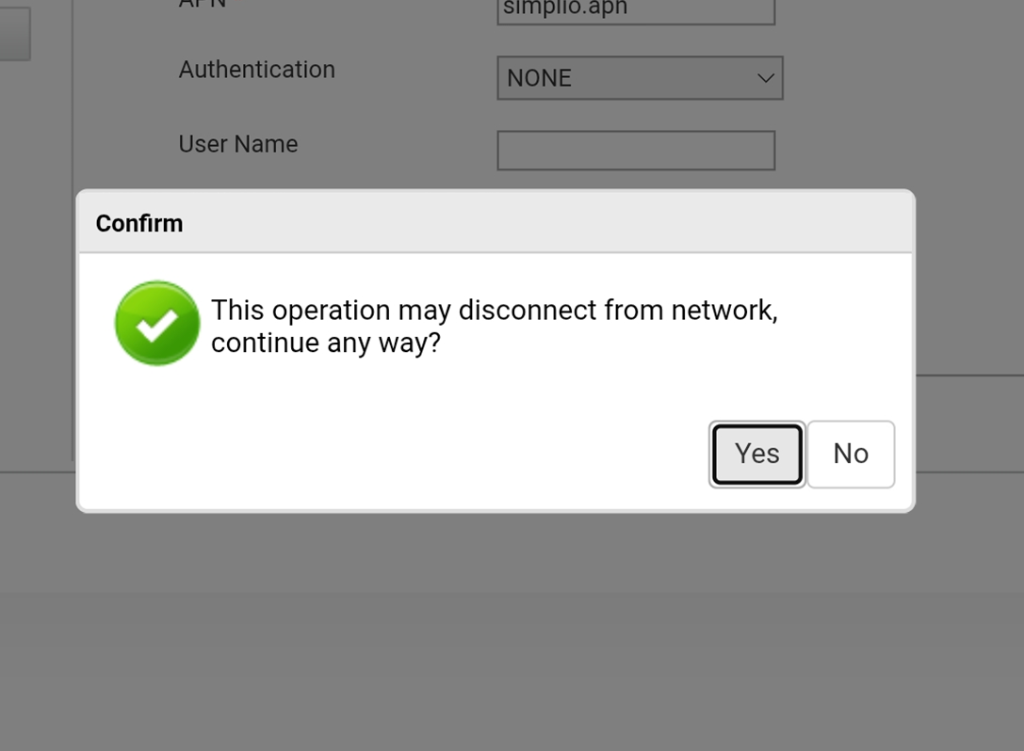The width and height of the screenshot is (1024, 751).
Task: Select the Authentication label
Action: pos(256,70)
